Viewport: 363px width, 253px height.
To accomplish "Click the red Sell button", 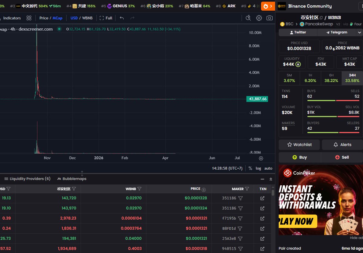I will 342,157.
